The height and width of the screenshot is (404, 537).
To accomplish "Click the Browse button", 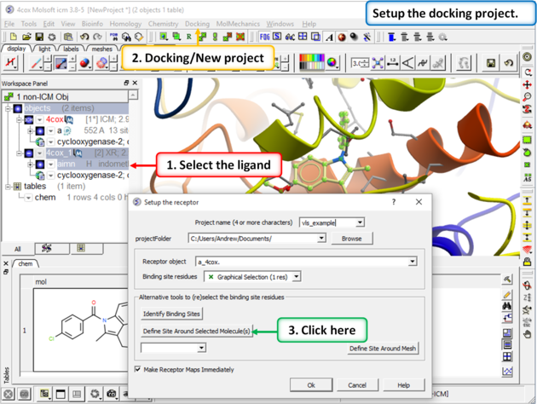I will click(352, 239).
